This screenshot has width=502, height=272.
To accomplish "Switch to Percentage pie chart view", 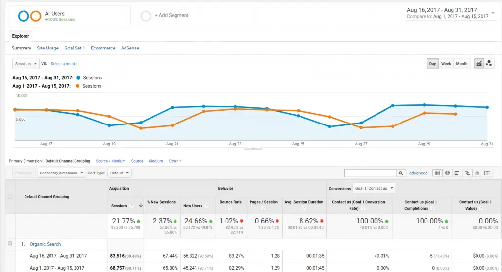I will click(x=447, y=173).
